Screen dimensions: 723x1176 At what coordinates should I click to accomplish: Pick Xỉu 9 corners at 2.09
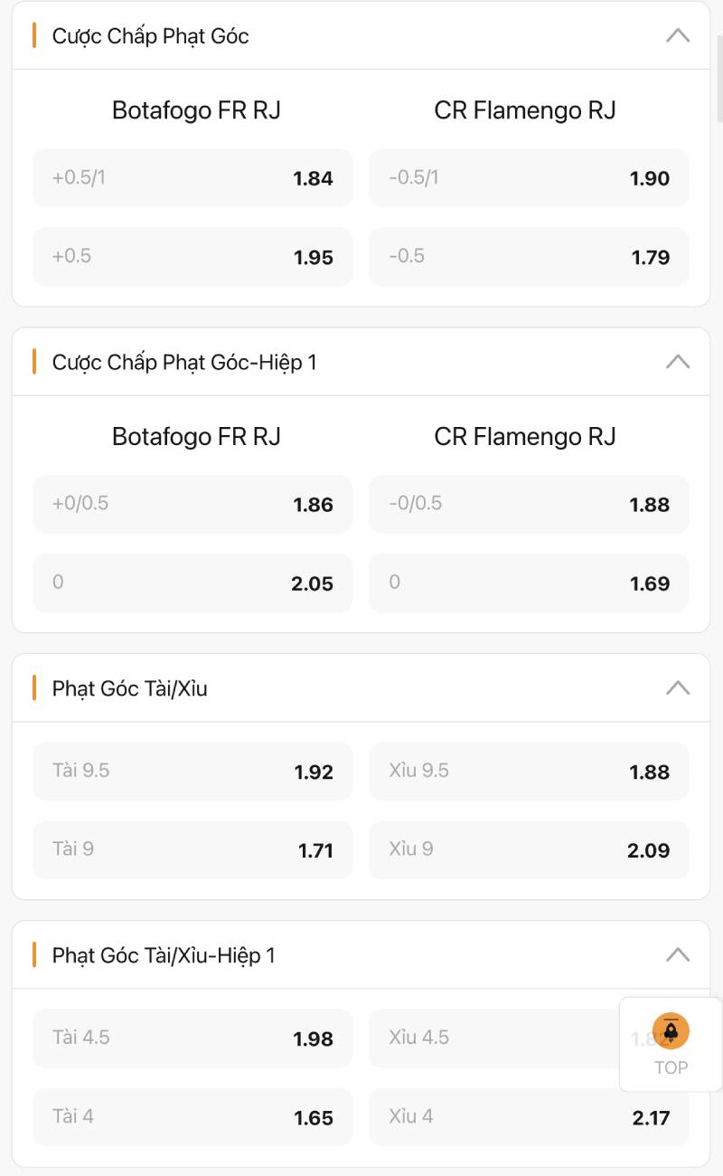coord(529,850)
